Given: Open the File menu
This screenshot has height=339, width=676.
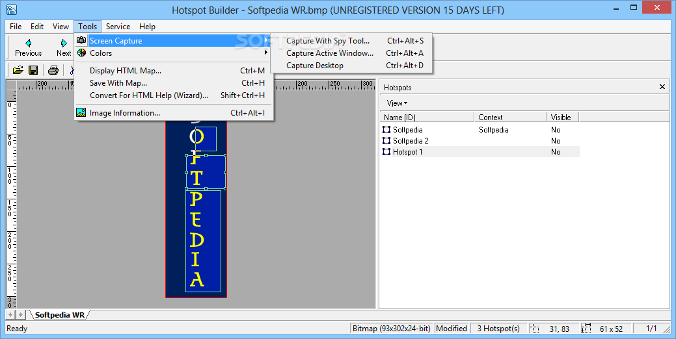Looking at the screenshot, I should 16,27.
